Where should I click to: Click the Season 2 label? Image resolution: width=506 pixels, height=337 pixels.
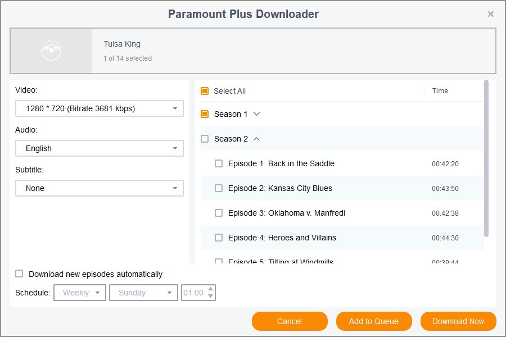[231, 139]
